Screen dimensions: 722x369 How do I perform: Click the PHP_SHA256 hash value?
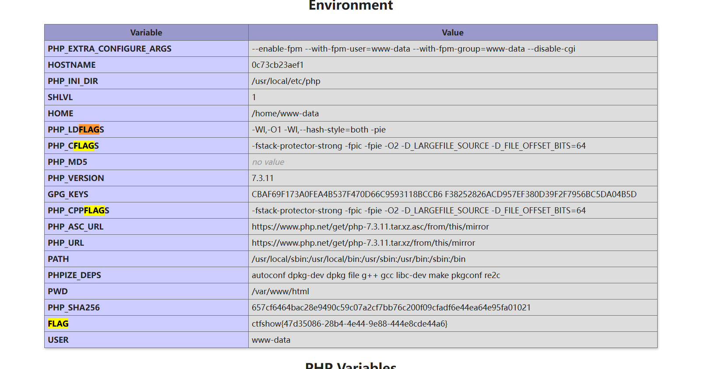coord(391,308)
